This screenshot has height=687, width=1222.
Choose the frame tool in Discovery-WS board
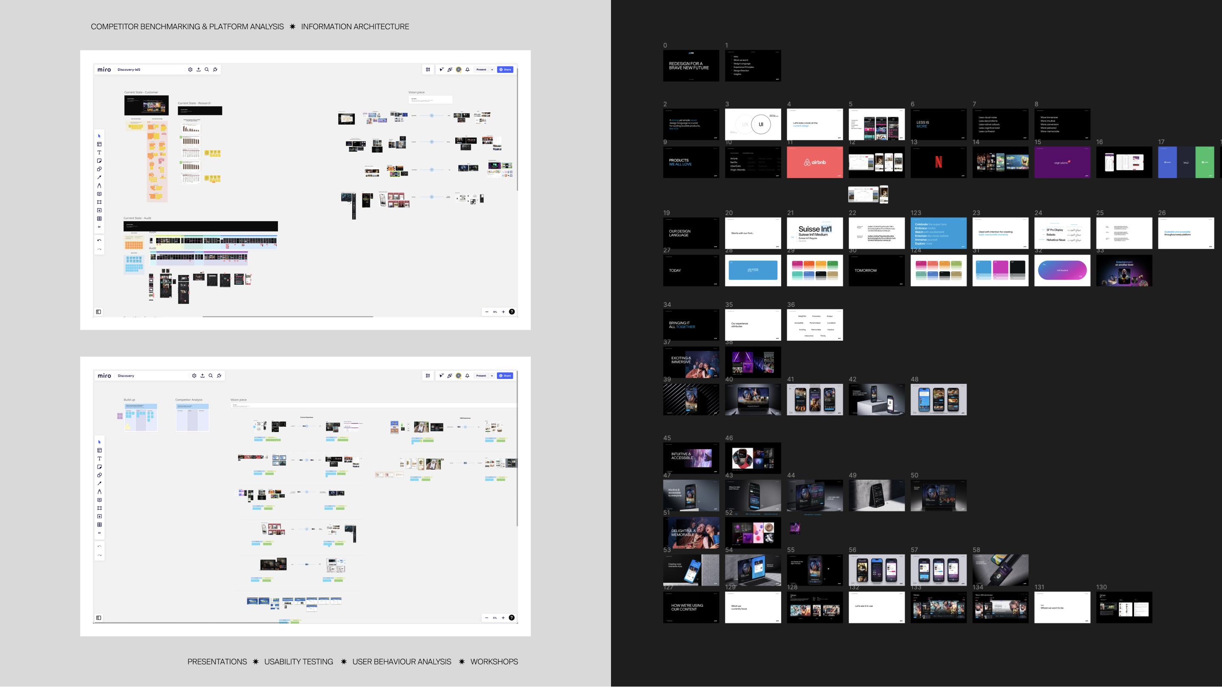(99, 202)
